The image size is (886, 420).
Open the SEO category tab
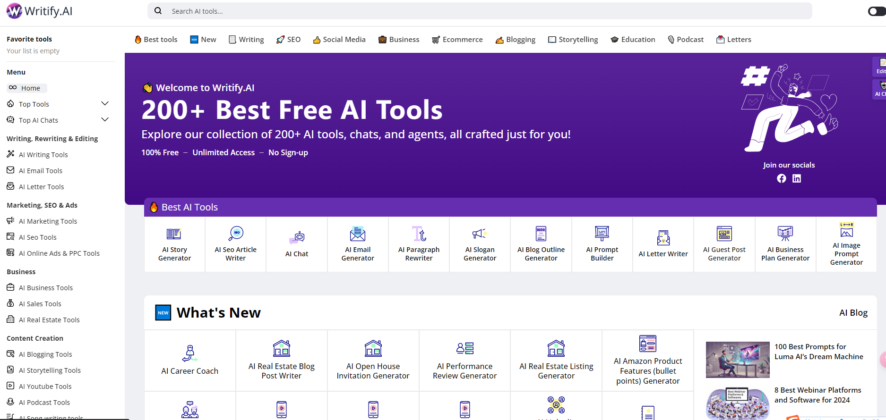tap(288, 40)
